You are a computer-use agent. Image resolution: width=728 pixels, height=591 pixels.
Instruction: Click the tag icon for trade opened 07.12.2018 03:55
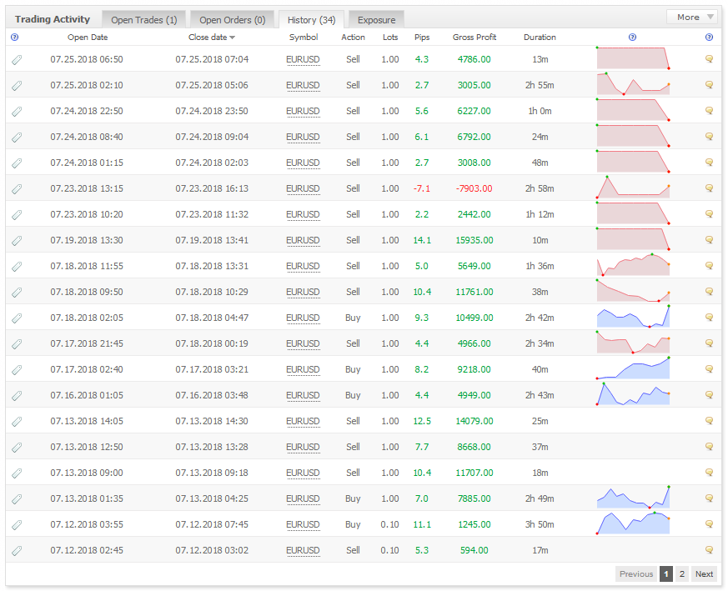point(17,524)
